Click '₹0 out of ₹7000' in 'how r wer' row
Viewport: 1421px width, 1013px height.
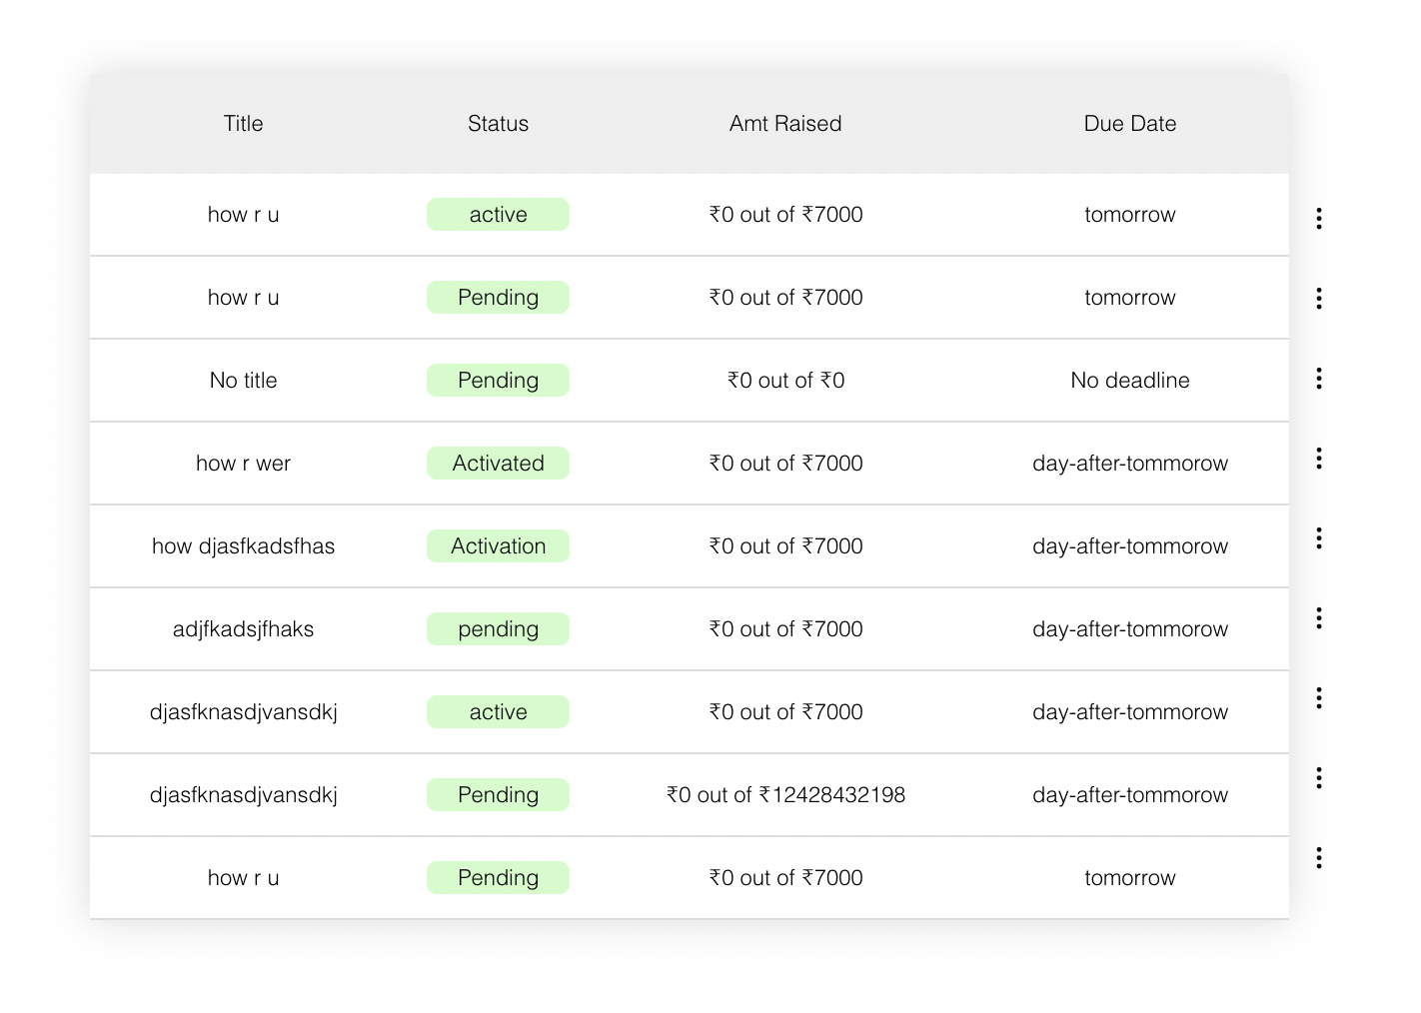pyautogui.click(x=785, y=463)
